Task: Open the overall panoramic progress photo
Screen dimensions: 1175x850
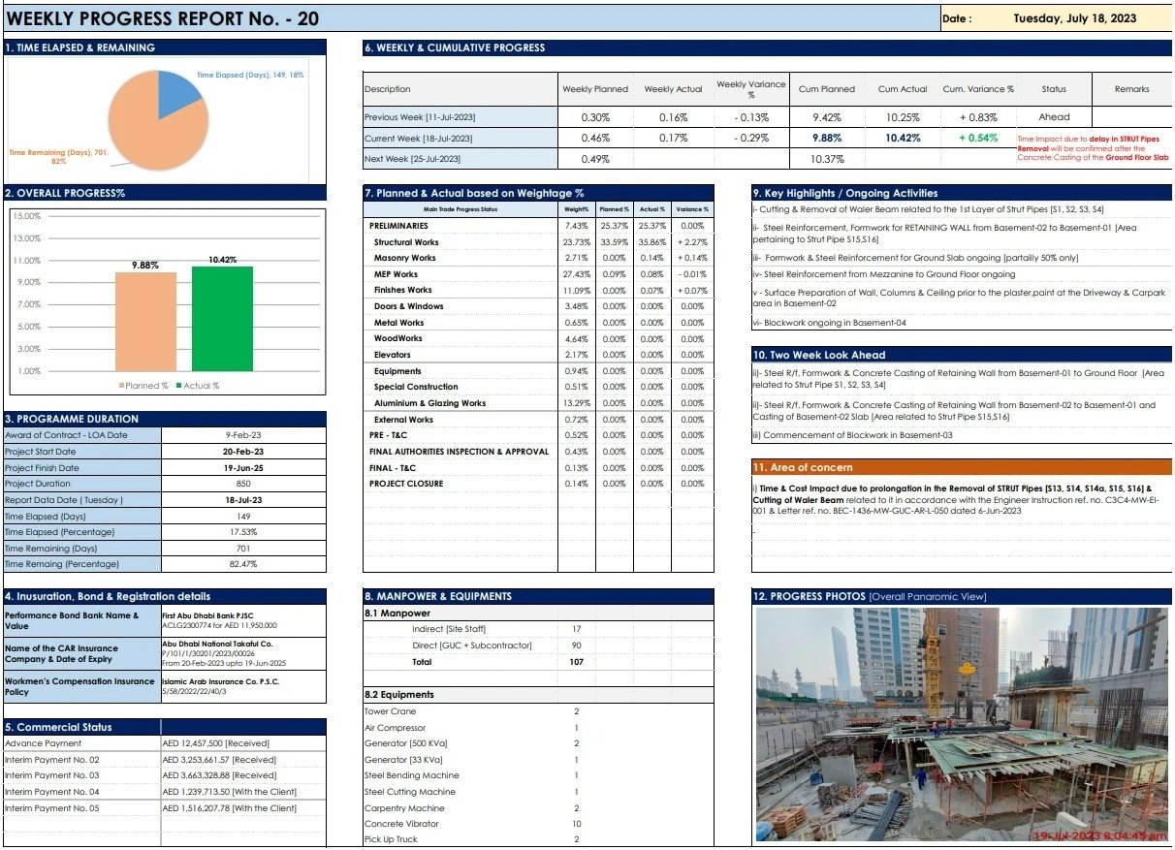Action: point(962,725)
